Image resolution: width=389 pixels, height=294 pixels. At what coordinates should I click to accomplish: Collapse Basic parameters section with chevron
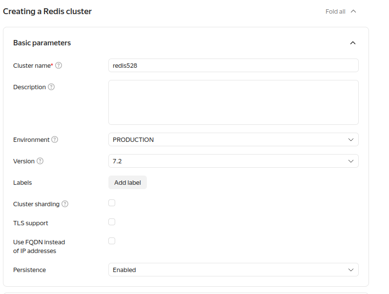click(353, 43)
